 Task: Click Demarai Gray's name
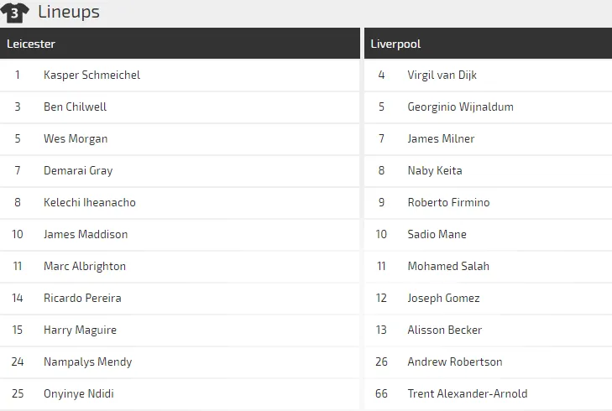(x=78, y=170)
